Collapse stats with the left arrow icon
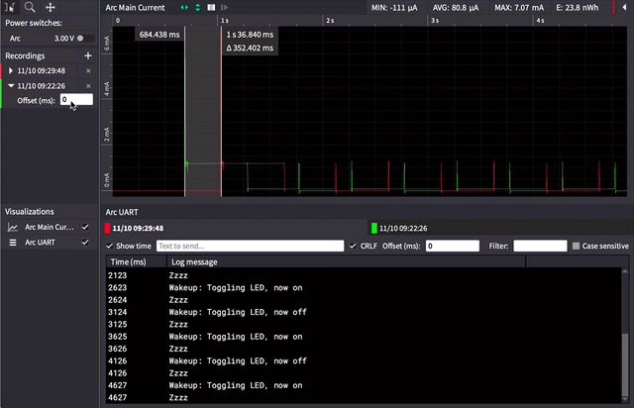 (624, 7)
